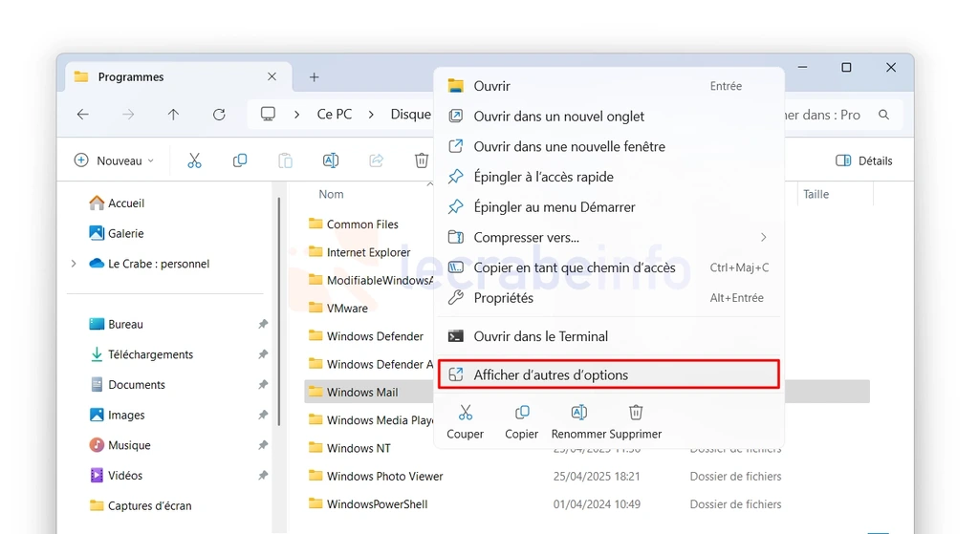This screenshot has width=979, height=534.
Task: Expand the Compresser vers submenu arrow
Action: point(763,237)
